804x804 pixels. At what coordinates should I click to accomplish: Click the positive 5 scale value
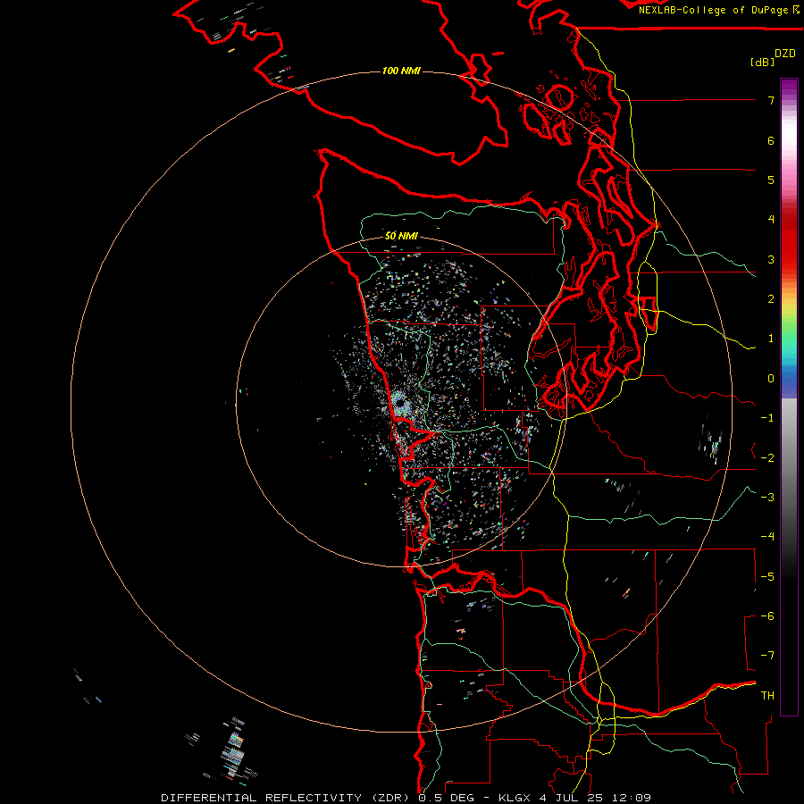pyautogui.click(x=771, y=180)
